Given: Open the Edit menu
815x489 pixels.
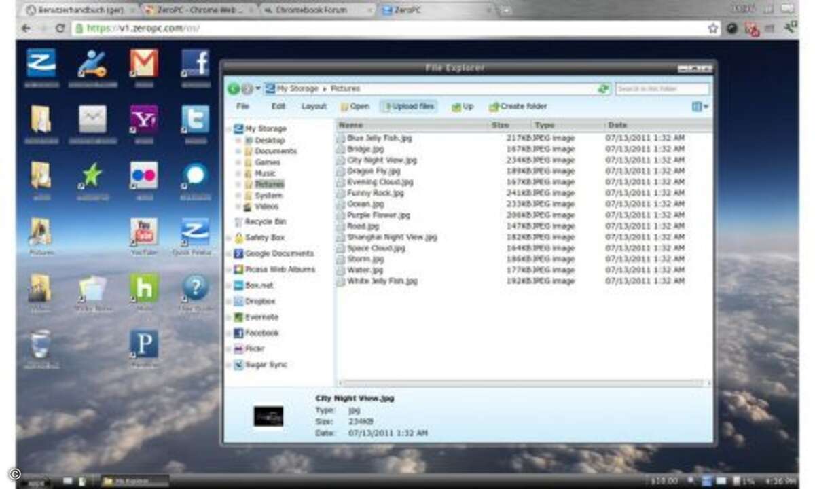Looking at the screenshot, I should (278, 107).
